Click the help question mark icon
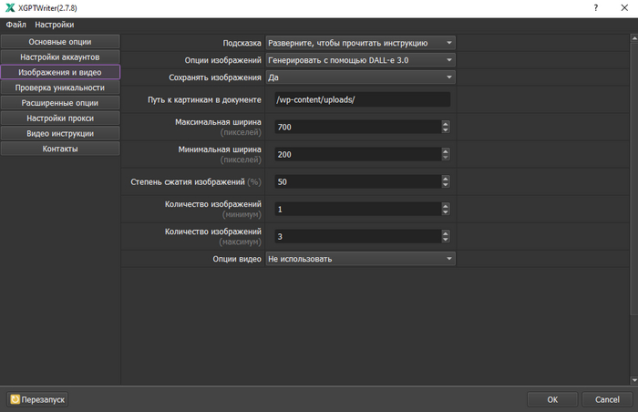 tap(599, 8)
